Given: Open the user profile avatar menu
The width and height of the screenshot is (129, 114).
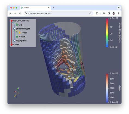Looking at the screenshot, I should [114, 14].
